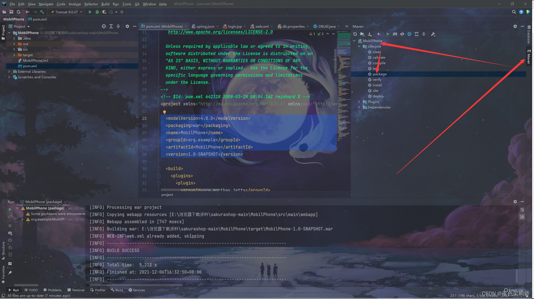Expand the src folder in Project tree
The image size is (534, 299).
(14, 50)
